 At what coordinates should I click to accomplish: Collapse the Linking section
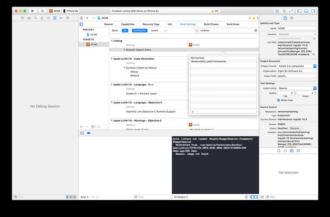(112, 41)
